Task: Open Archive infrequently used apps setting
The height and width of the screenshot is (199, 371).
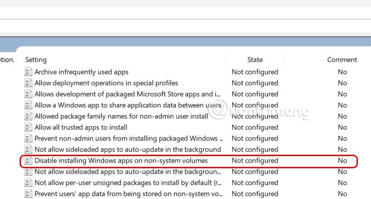Action: point(82,72)
